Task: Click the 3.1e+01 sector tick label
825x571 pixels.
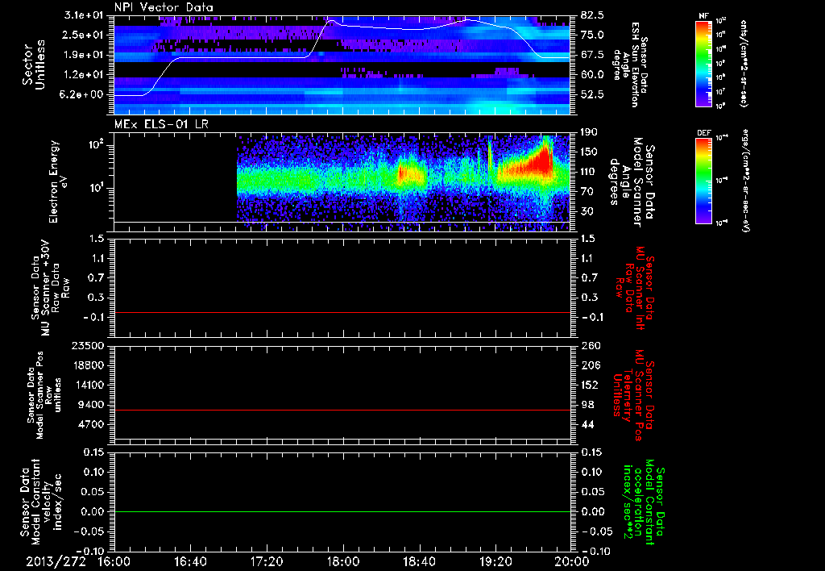Action: pos(85,15)
